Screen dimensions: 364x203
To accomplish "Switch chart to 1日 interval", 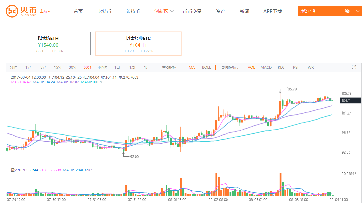I will point(117,67).
